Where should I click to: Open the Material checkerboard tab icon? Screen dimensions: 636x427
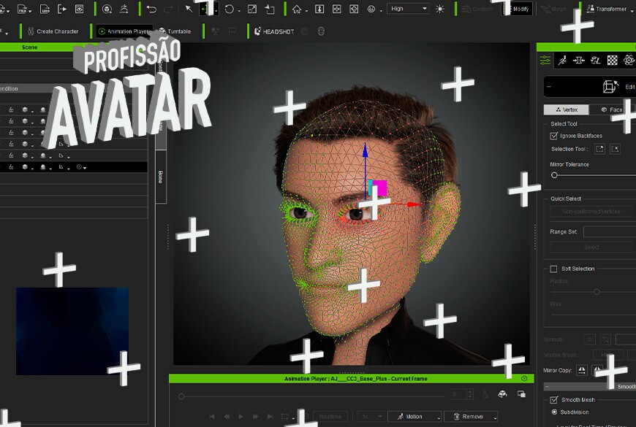[x=612, y=61]
